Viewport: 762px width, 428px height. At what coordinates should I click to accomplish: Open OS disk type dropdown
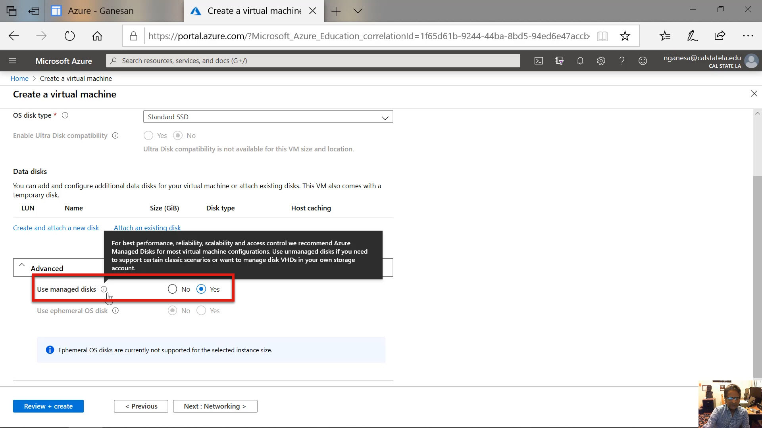coord(268,117)
